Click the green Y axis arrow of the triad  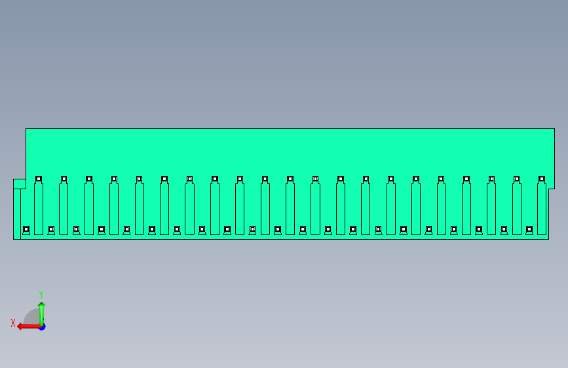pos(42,314)
